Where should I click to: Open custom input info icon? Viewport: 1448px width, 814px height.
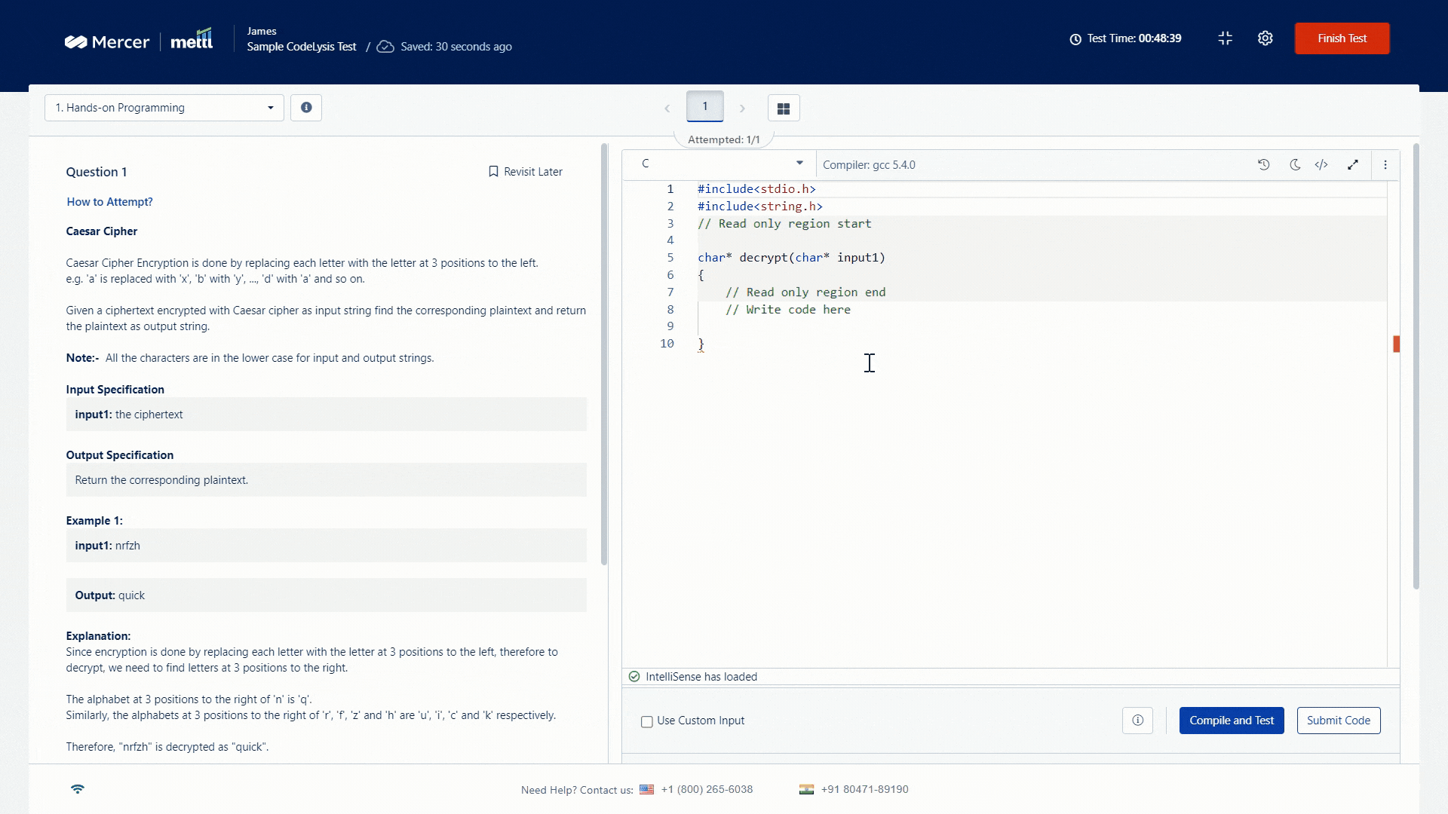1137,721
